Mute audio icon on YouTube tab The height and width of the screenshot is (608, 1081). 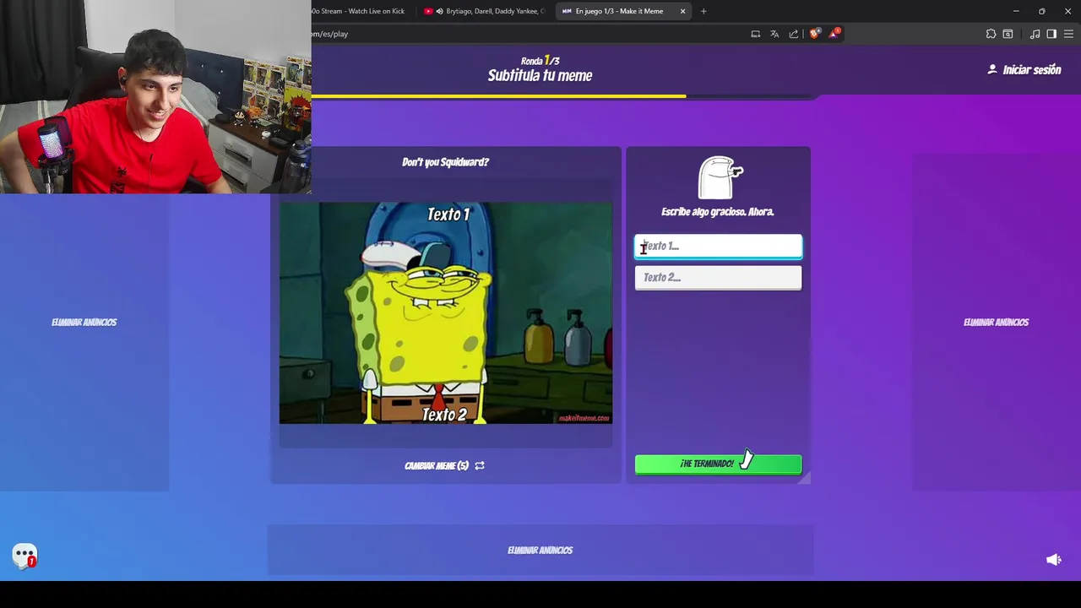[439, 11]
